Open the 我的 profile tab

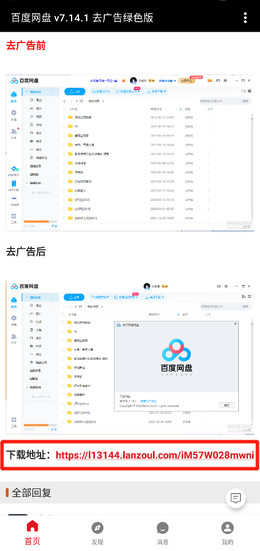point(227,533)
